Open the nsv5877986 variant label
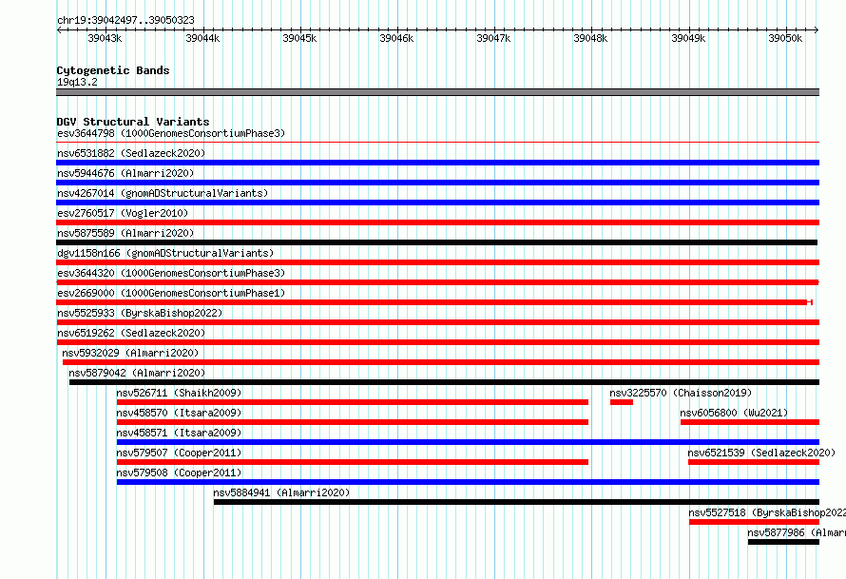The image size is (846, 579). point(797,532)
